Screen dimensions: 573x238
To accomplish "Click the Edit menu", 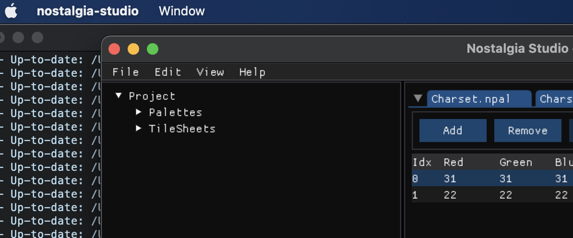I will click(x=167, y=72).
